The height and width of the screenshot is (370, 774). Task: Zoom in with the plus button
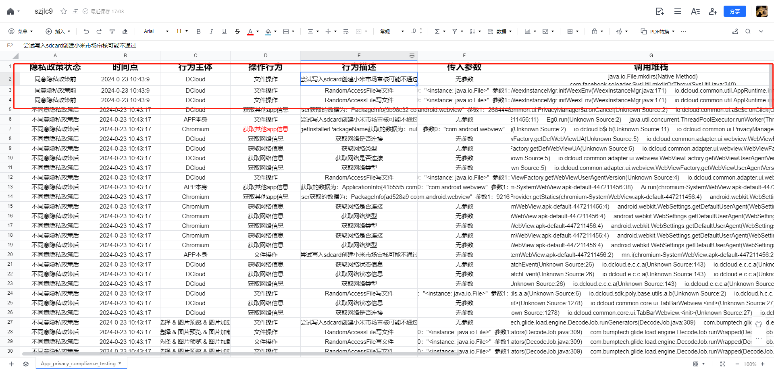tap(763, 364)
